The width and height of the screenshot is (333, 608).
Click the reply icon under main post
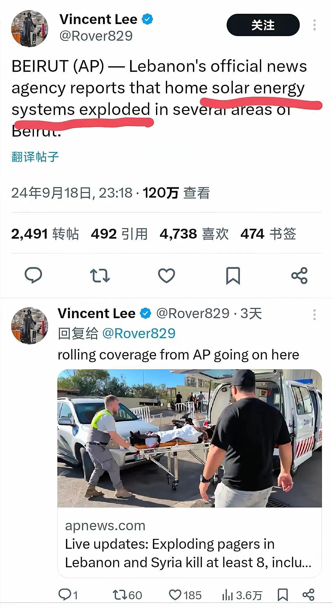pos(33,275)
